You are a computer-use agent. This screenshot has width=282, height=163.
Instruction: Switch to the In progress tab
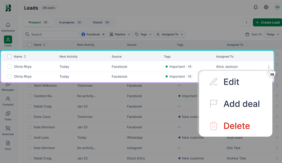click(x=70, y=22)
